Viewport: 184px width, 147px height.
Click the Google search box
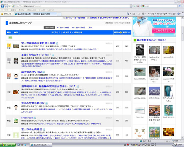coord(159,6)
